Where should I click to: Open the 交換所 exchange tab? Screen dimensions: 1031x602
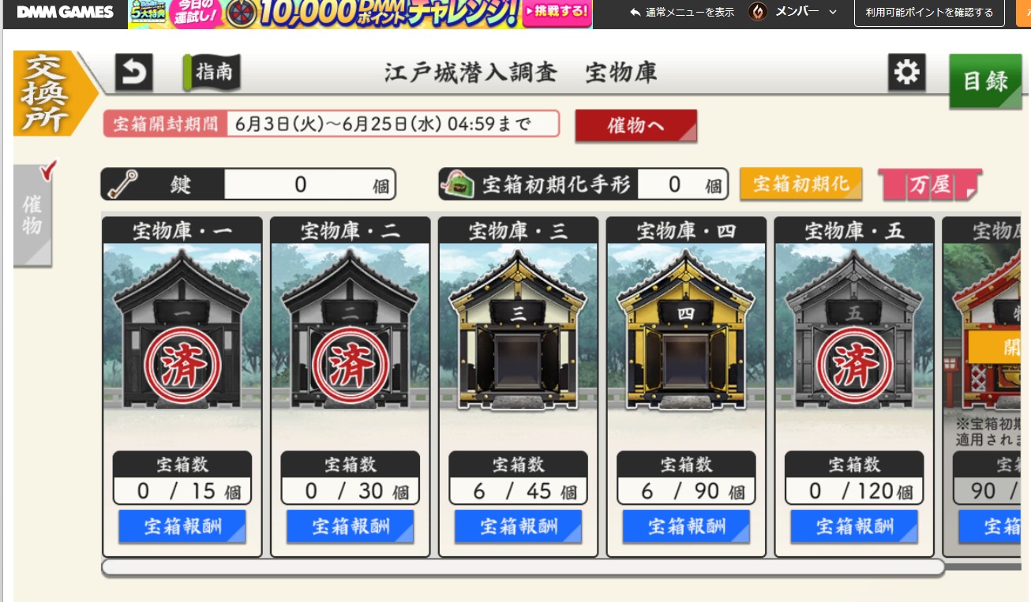49,93
